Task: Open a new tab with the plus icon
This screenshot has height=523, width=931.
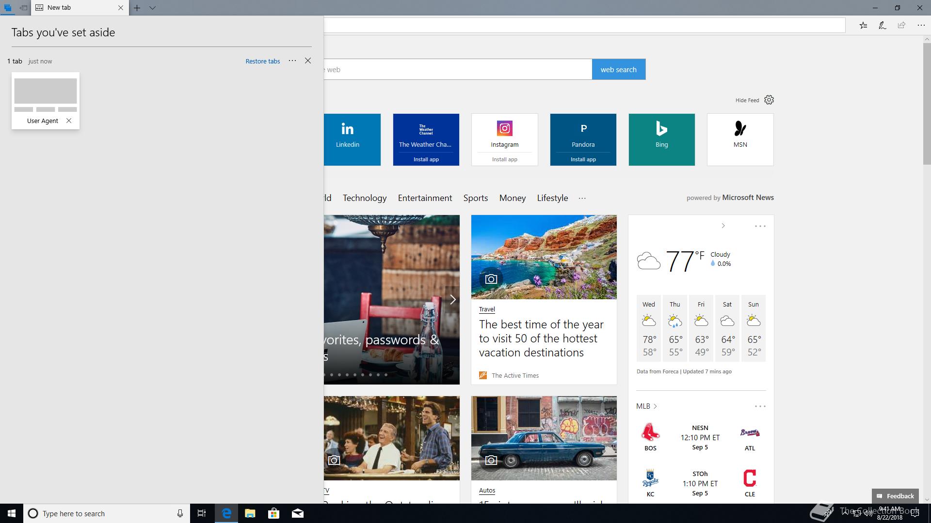Action: tap(137, 8)
